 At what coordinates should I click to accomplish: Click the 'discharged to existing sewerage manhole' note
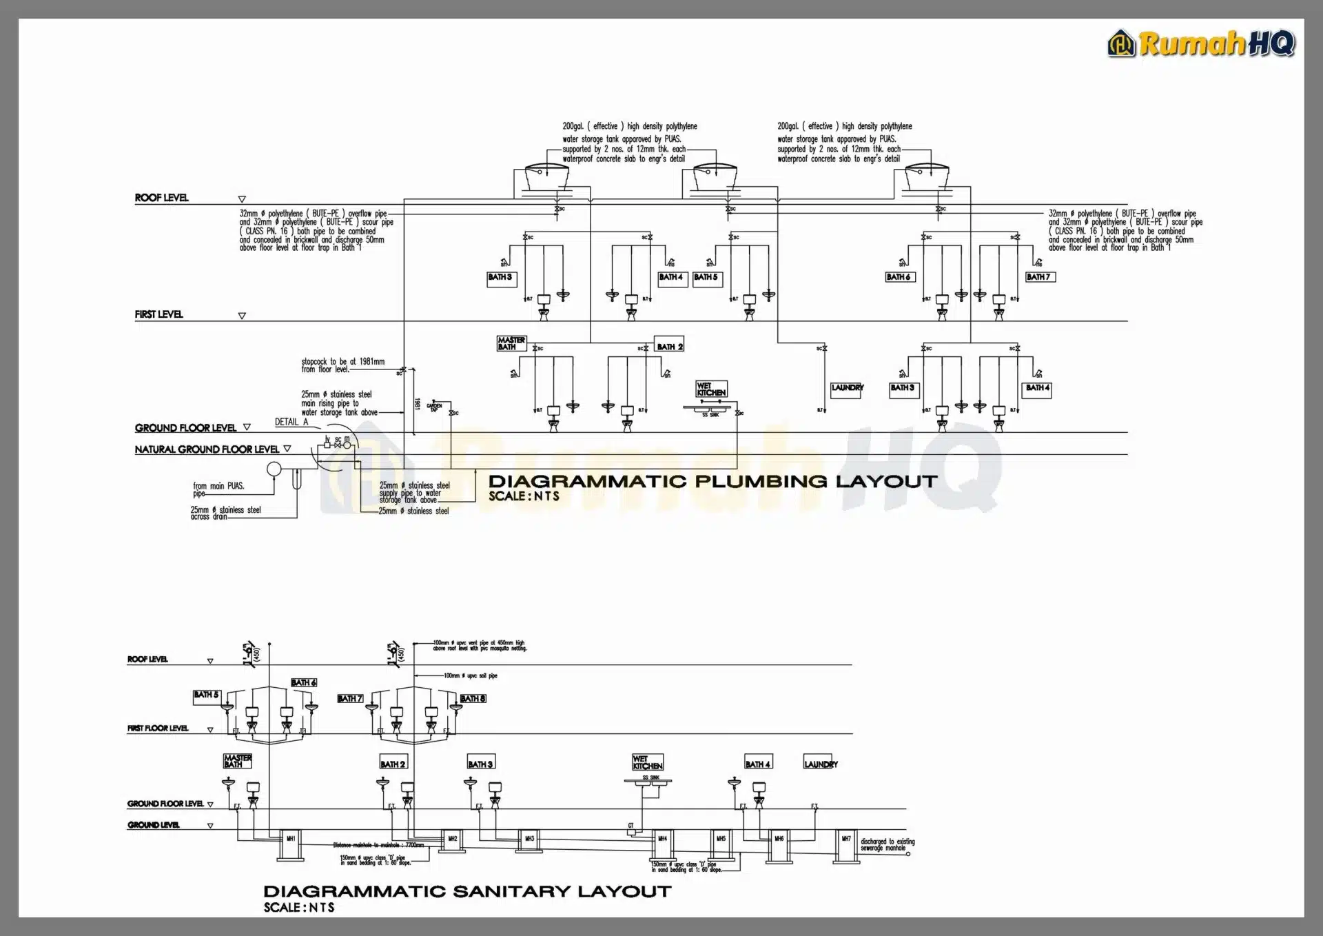[x=888, y=844]
